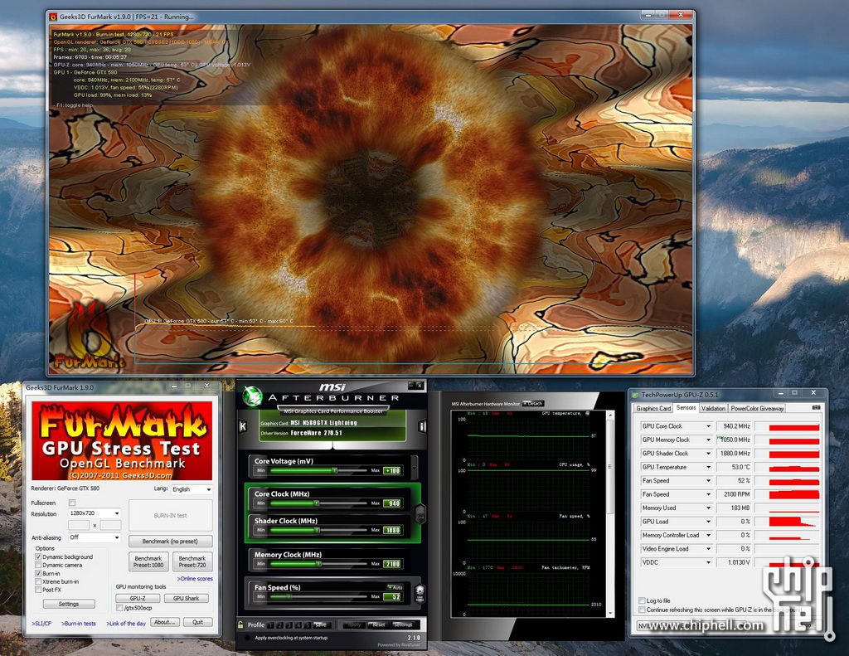Toggle the link icon beside Core and Shader Clock

click(x=420, y=513)
